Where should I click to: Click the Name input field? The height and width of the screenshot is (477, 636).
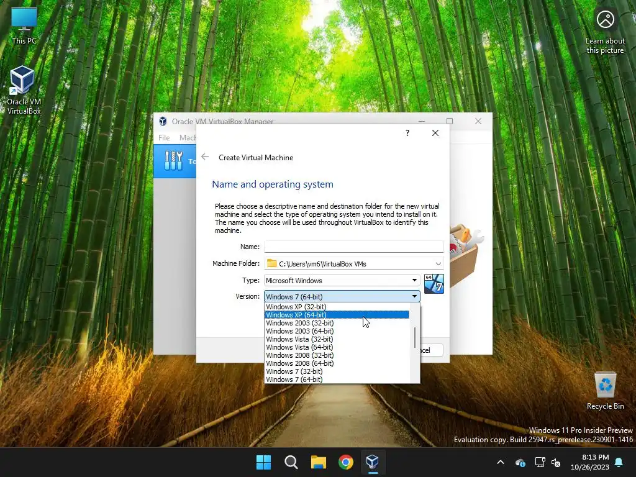pyautogui.click(x=353, y=247)
